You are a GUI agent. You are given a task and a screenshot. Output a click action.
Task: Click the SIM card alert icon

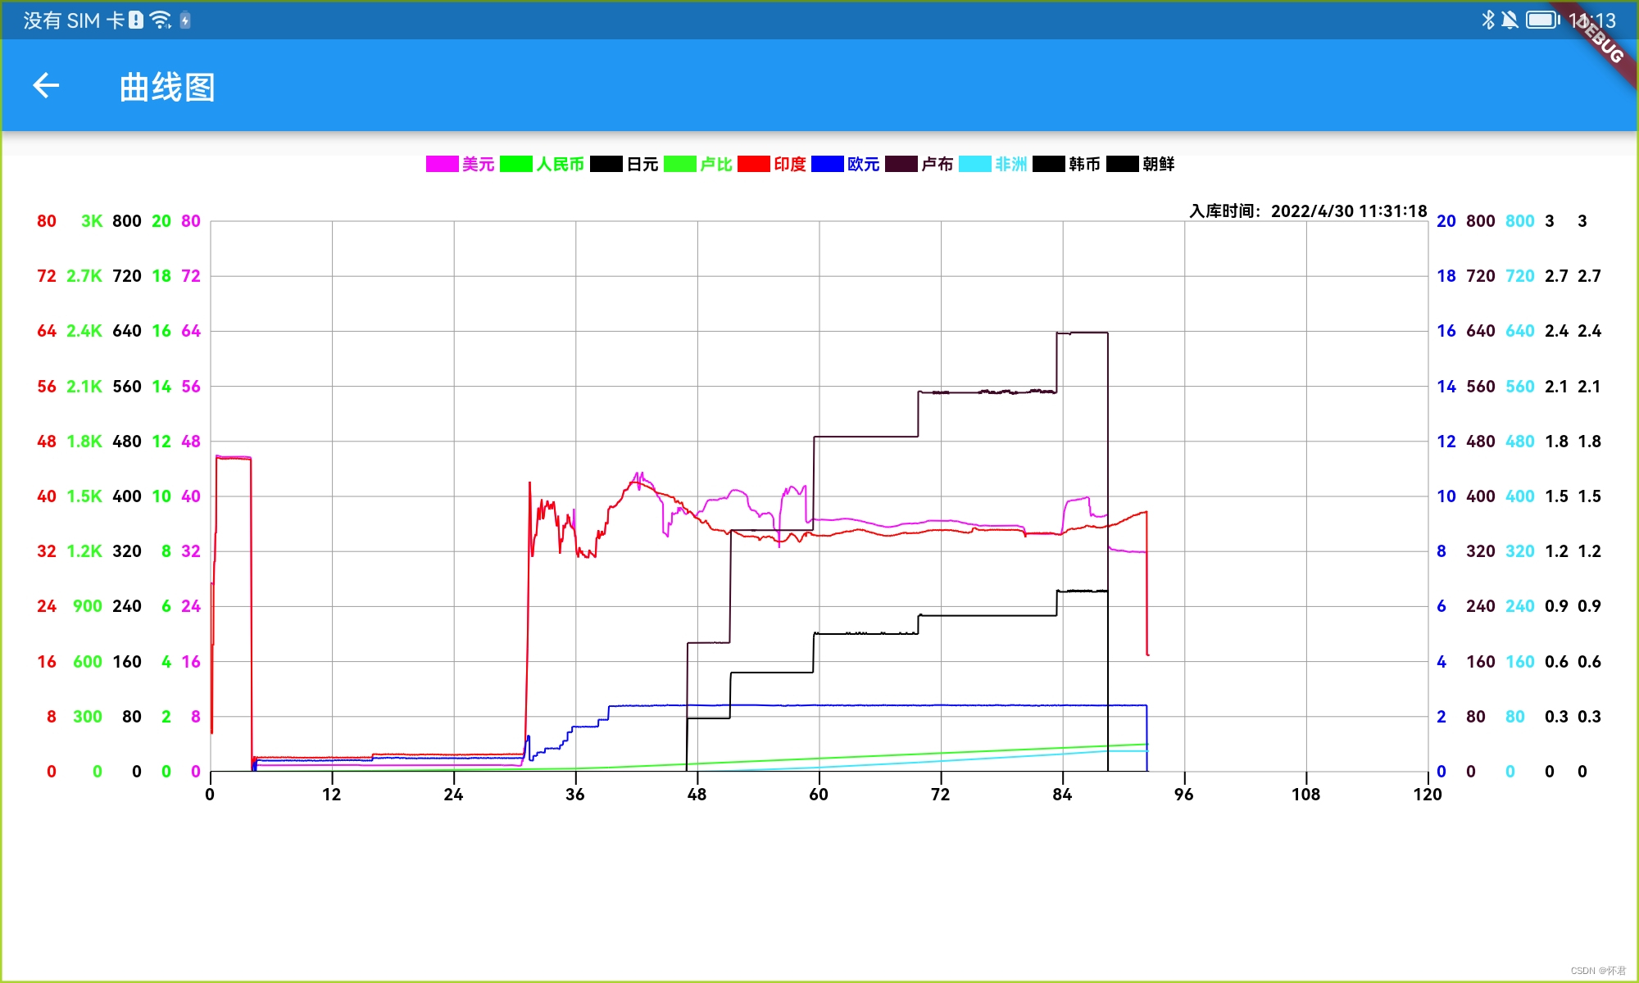[136, 20]
